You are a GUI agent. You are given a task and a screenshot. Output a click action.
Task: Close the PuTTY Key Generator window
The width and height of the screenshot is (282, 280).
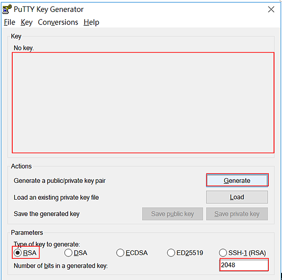271,9
